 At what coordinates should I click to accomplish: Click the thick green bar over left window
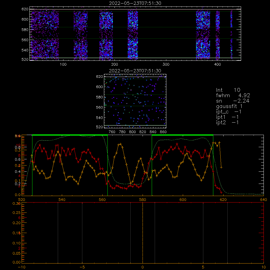[70, 135]
